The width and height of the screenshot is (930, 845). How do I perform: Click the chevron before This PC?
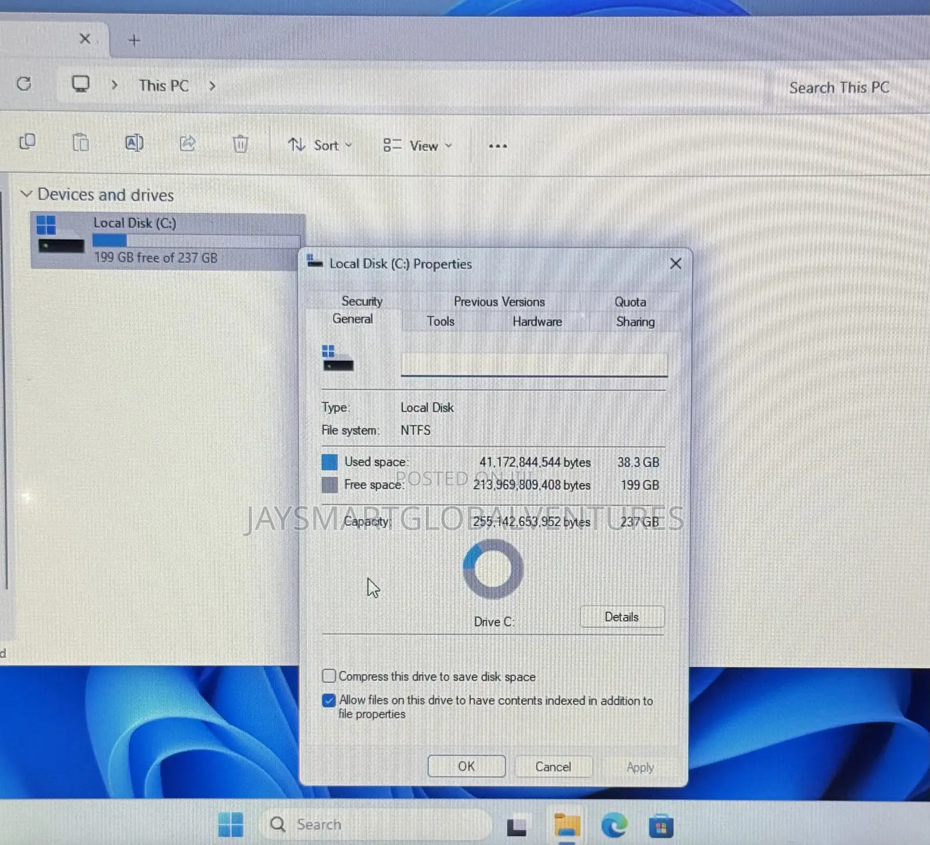click(x=115, y=85)
